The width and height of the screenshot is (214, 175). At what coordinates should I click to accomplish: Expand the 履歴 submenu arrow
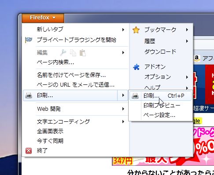coord(187,41)
